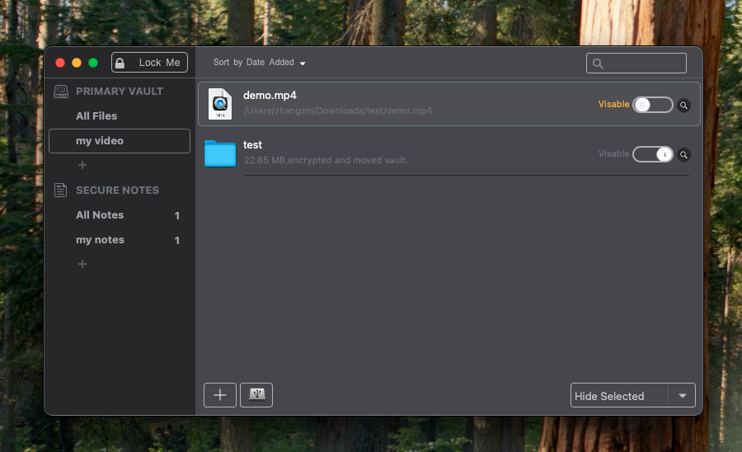Click the 22.85 MB encrypted status text

(x=326, y=161)
